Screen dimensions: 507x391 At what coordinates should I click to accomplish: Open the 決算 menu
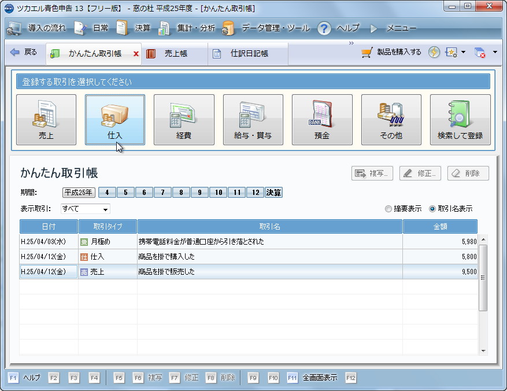click(x=134, y=28)
